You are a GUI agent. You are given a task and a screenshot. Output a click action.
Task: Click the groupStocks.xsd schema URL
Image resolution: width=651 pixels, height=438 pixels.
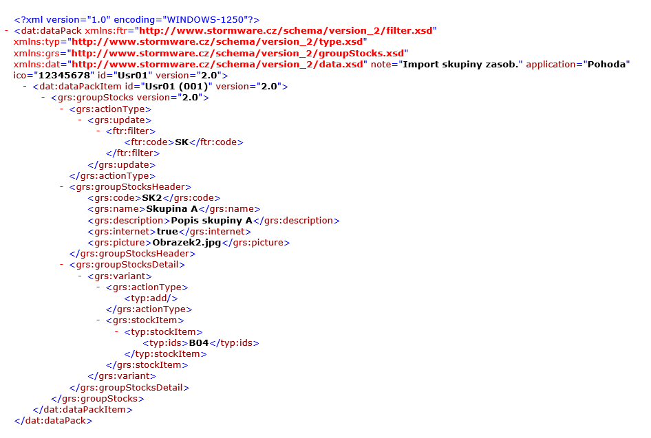coord(238,53)
